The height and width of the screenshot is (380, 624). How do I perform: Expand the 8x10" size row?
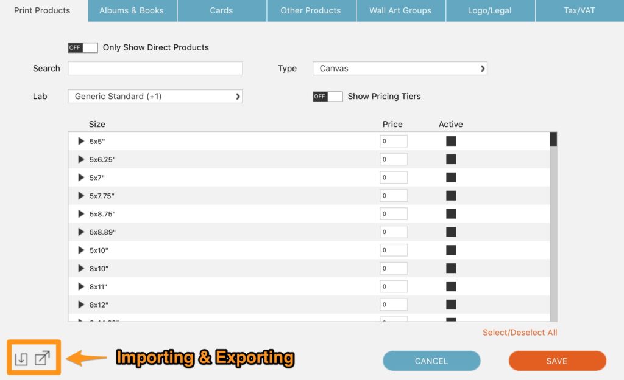coord(81,268)
